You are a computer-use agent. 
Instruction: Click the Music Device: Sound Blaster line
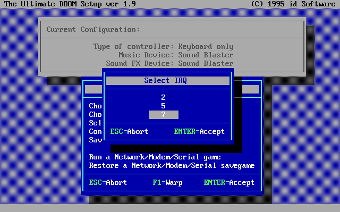[x=176, y=55]
